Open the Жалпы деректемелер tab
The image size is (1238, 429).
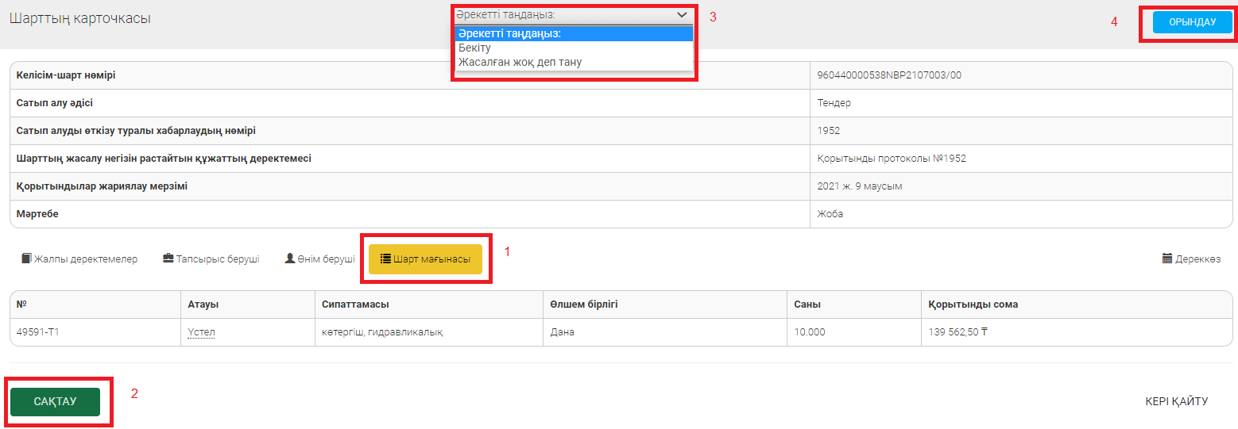click(x=86, y=259)
